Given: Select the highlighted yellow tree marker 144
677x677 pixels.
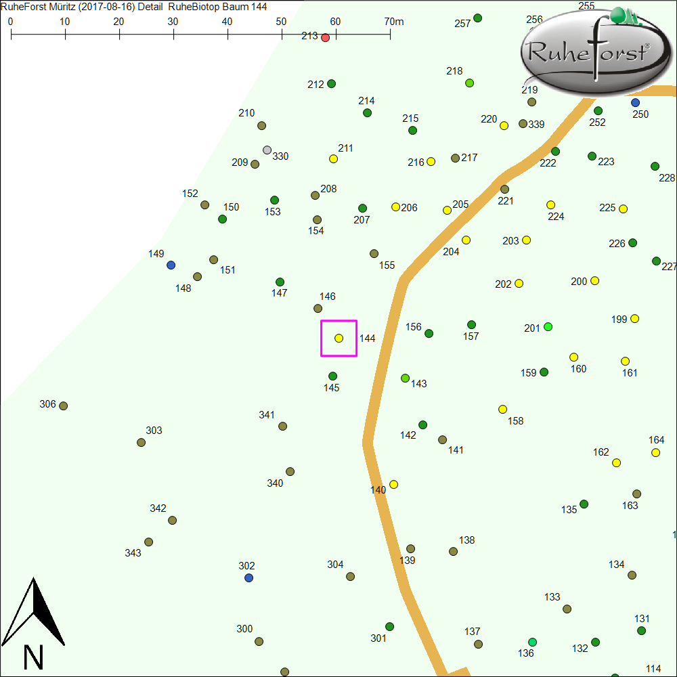Looking at the screenshot, I should [339, 338].
